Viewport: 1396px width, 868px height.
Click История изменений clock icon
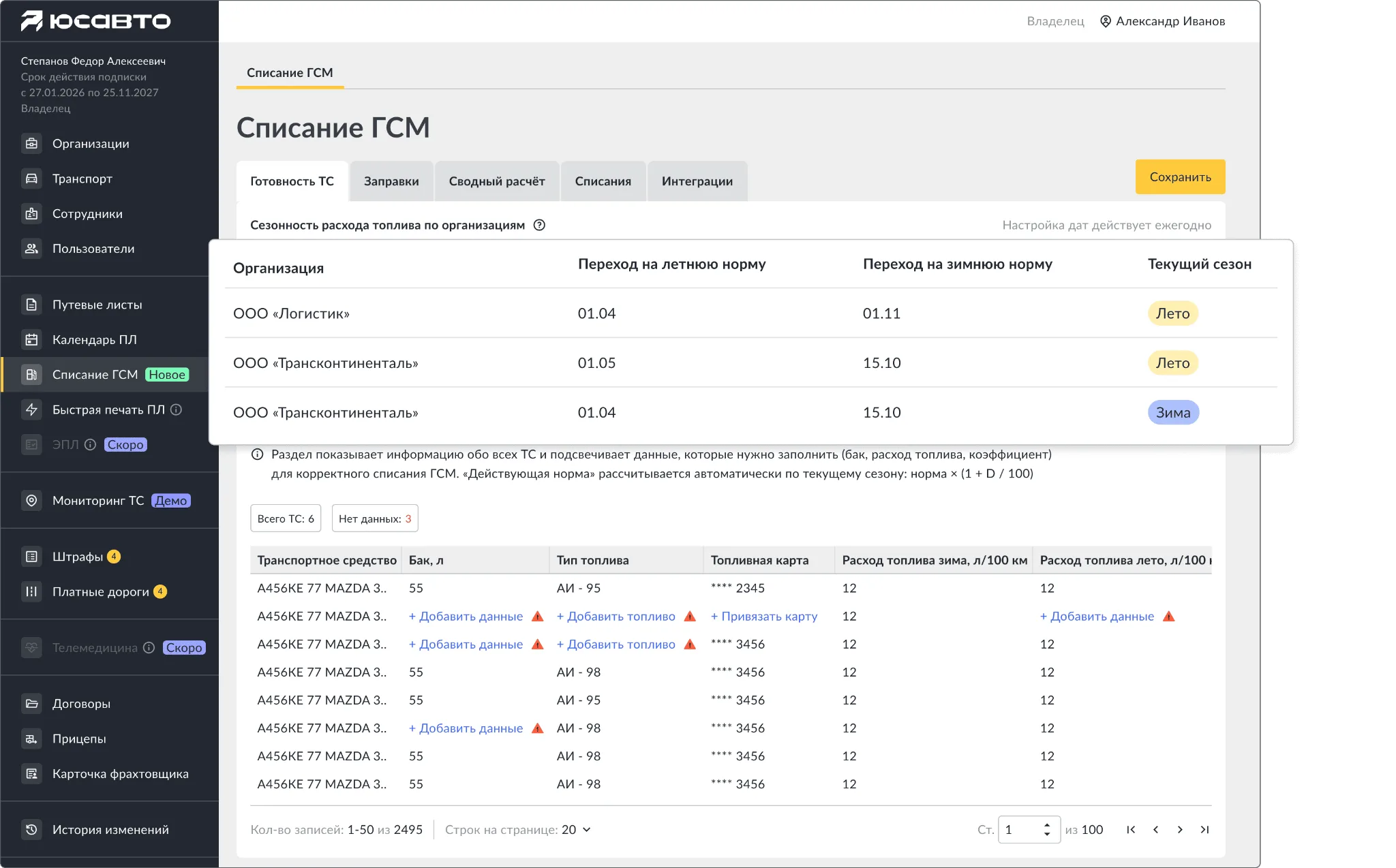coord(31,830)
